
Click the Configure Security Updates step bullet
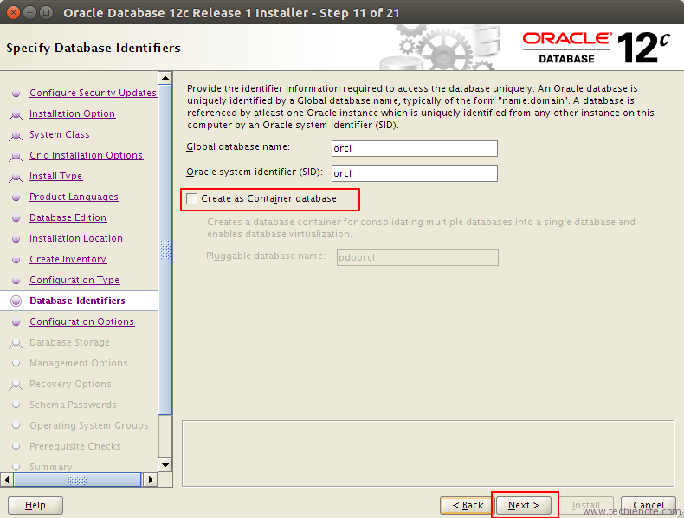click(x=16, y=93)
